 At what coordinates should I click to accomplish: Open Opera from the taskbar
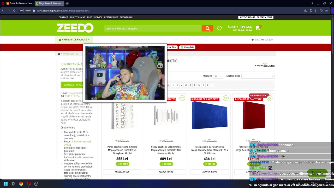click(29, 184)
